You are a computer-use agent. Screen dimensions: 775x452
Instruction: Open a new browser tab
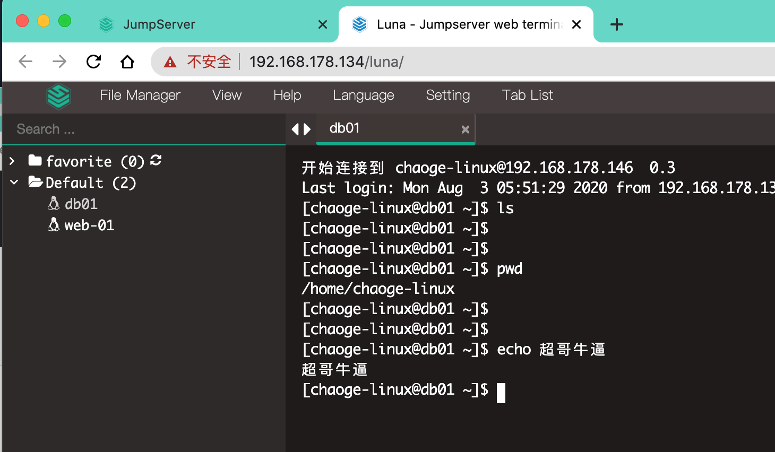pos(616,24)
